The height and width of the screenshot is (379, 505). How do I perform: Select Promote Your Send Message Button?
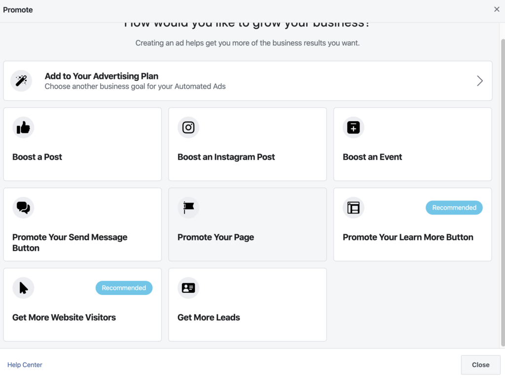[82, 224]
